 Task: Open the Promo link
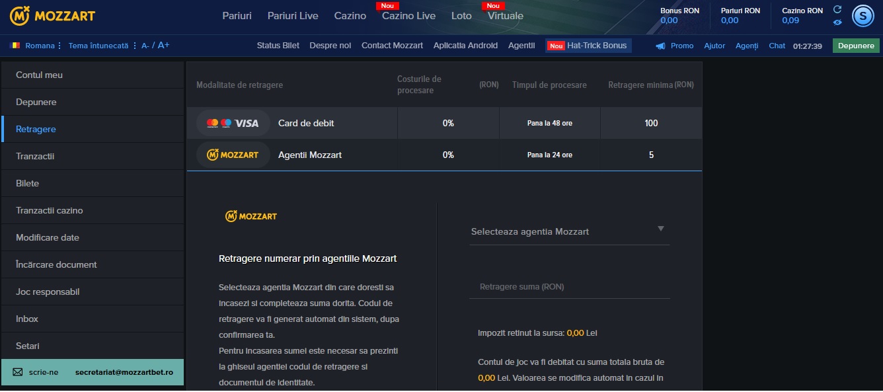click(682, 46)
